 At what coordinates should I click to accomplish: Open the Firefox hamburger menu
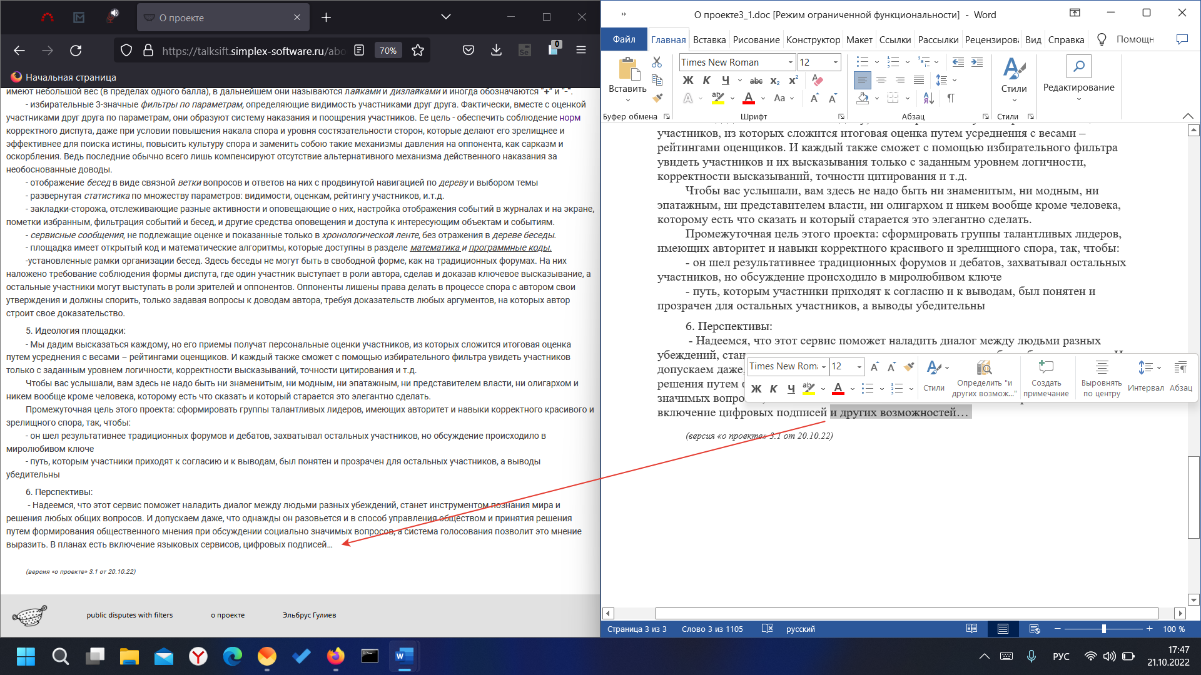click(581, 51)
